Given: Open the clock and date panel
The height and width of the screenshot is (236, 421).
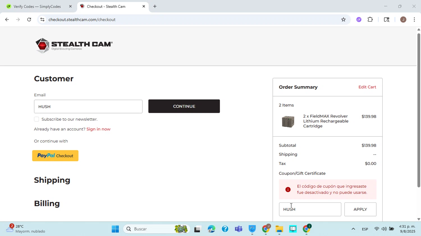Looking at the screenshot, I should tap(407, 229).
